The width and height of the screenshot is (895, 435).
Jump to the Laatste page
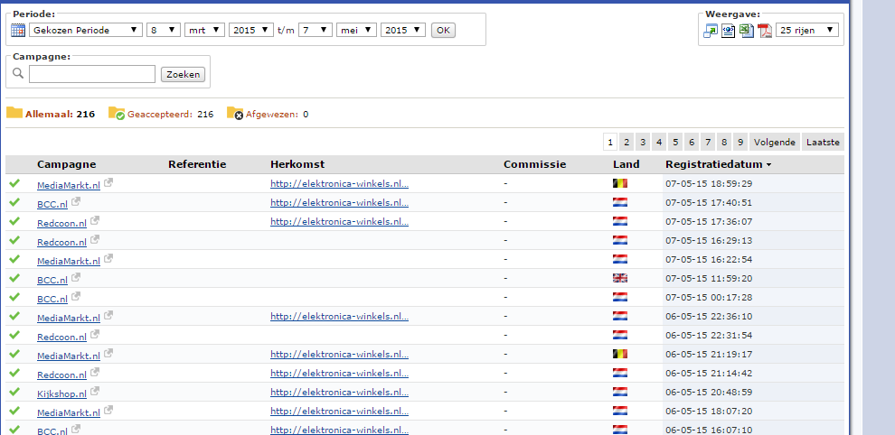tap(823, 142)
